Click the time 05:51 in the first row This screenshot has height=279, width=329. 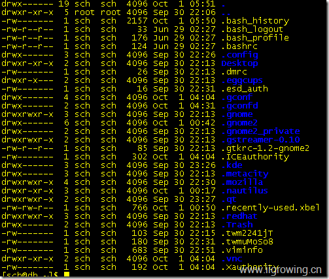[x=203, y=4]
